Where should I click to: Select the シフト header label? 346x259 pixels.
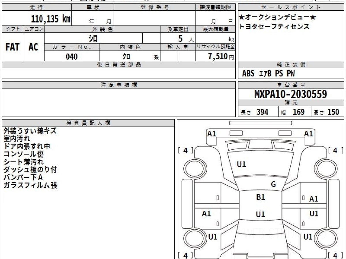tap(13, 29)
